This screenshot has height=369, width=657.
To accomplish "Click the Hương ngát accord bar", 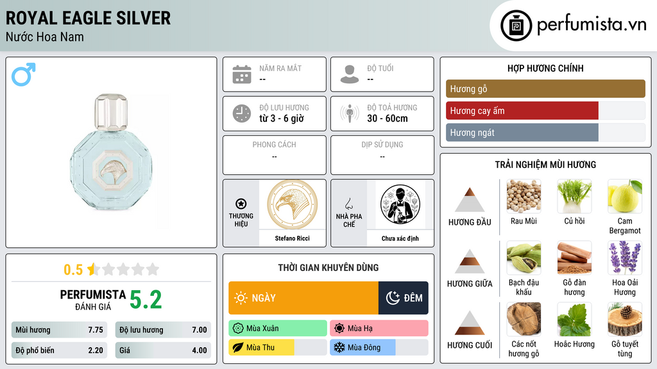I will click(545, 133).
